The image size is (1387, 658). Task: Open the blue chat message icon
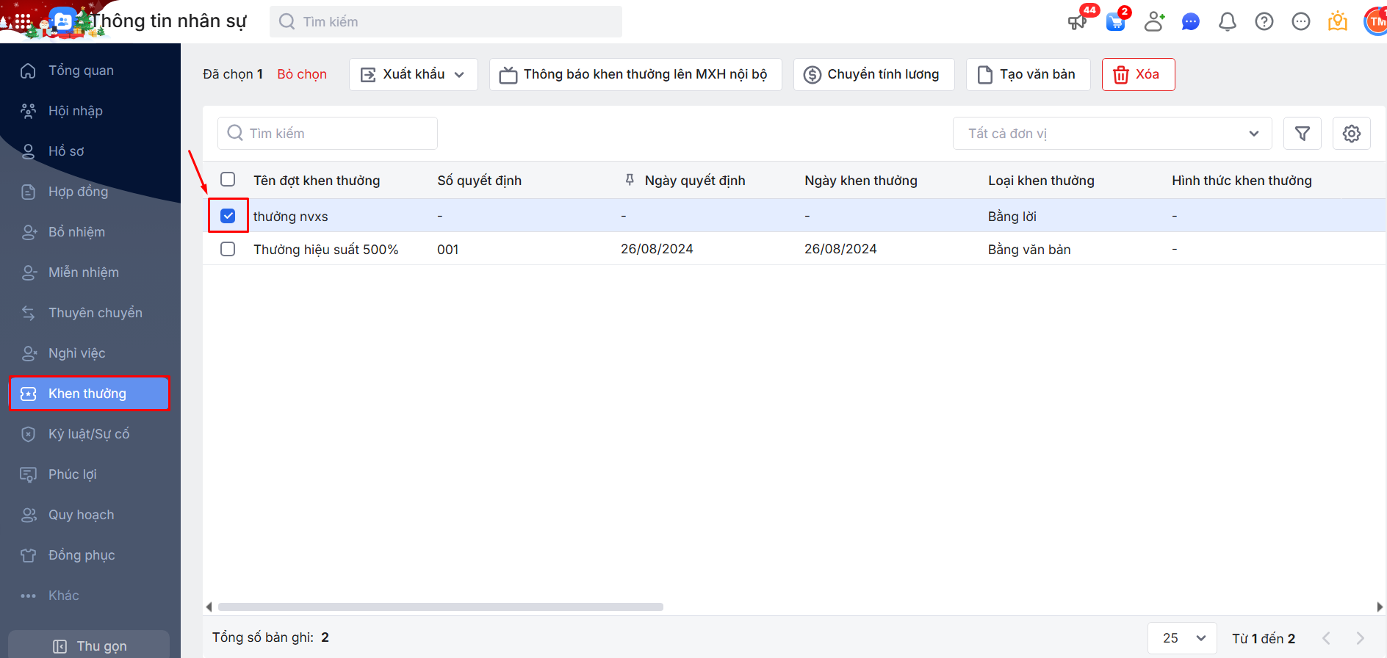click(1190, 22)
